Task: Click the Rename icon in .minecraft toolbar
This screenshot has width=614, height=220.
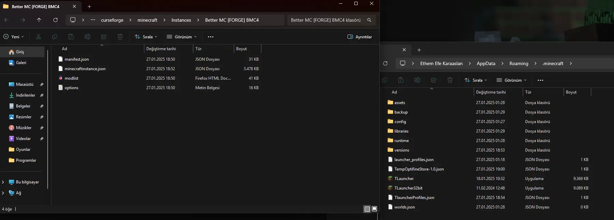Action: pyautogui.click(x=417, y=80)
